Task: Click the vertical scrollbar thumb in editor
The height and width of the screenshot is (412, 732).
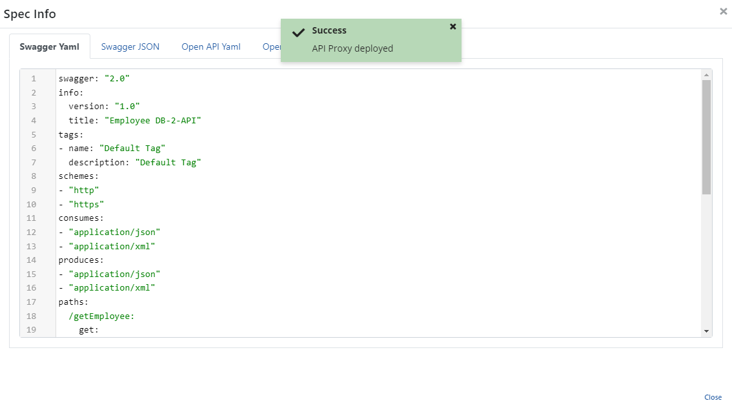Action: [x=707, y=136]
